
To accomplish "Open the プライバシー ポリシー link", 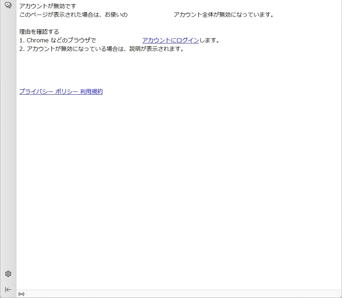I will [x=48, y=92].
